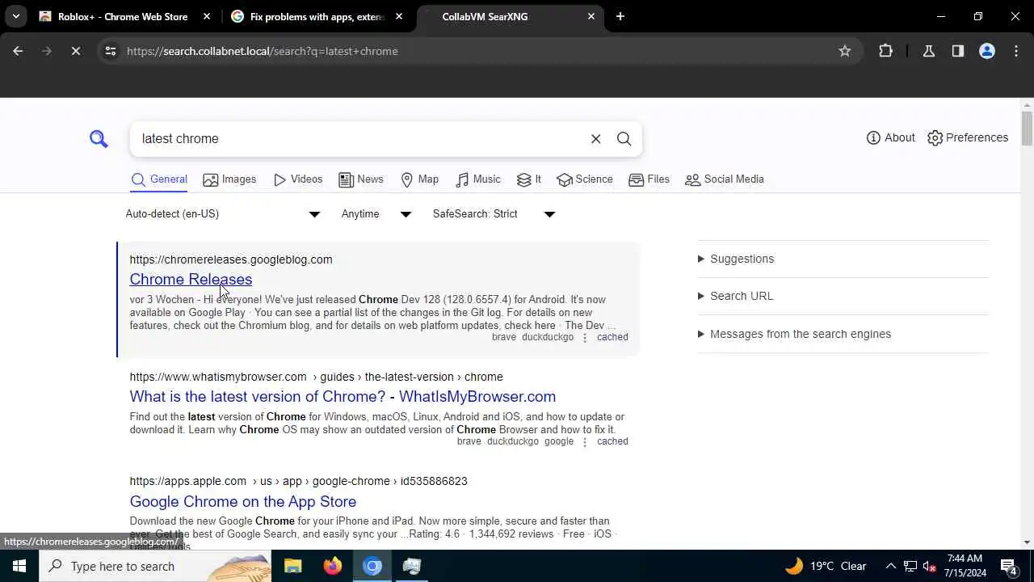The height and width of the screenshot is (582, 1034).
Task: Switch to the News tab
Action: (x=361, y=179)
